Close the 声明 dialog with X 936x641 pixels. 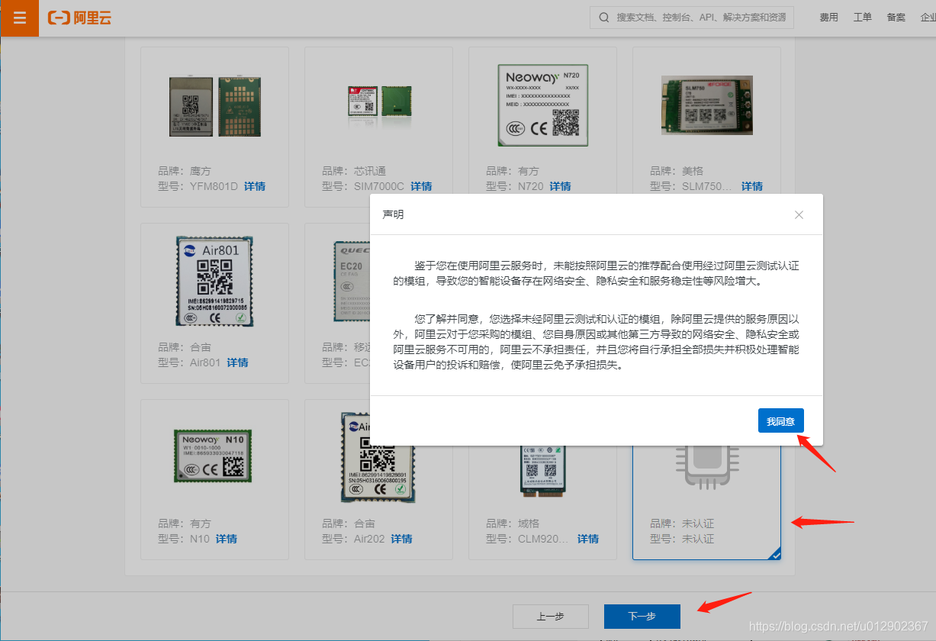(x=799, y=215)
